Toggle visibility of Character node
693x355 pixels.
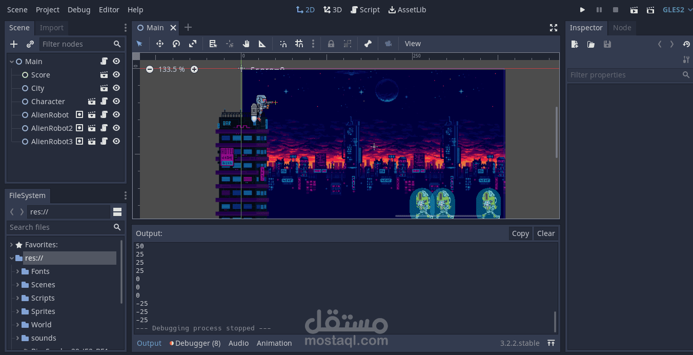click(x=116, y=102)
